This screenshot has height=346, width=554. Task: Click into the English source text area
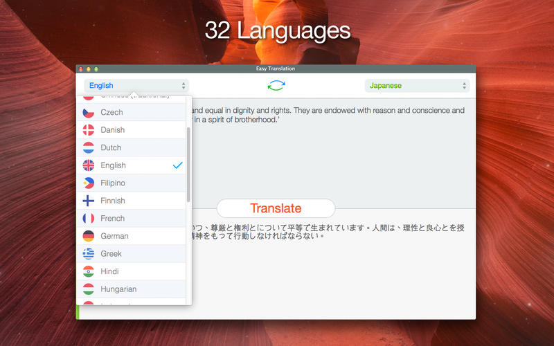pos(334,154)
